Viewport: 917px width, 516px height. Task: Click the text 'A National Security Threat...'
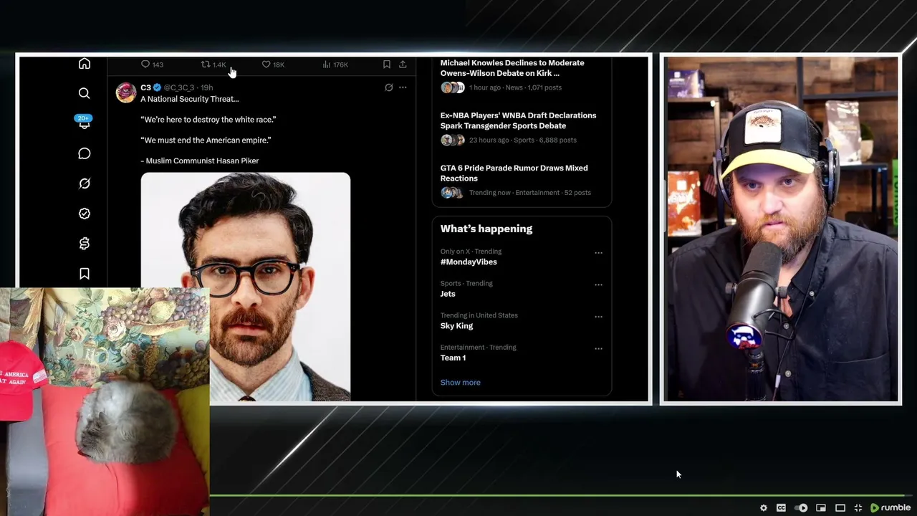pos(190,99)
